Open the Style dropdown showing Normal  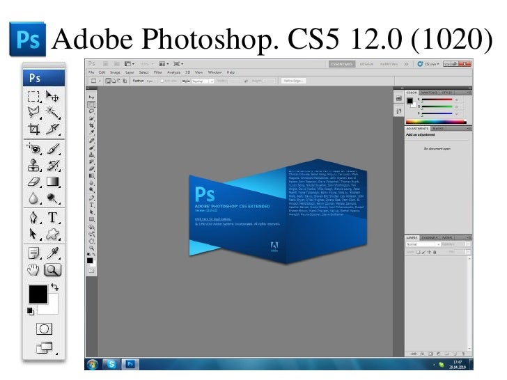(x=203, y=81)
